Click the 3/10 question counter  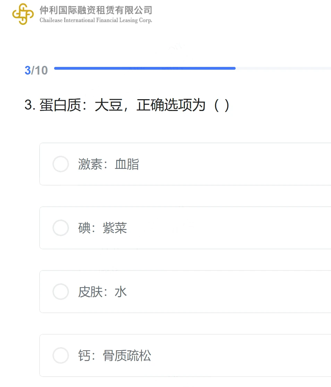click(x=36, y=70)
